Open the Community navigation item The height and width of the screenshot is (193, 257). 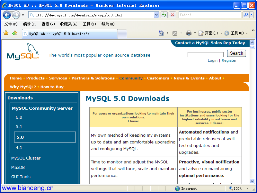point(131,78)
